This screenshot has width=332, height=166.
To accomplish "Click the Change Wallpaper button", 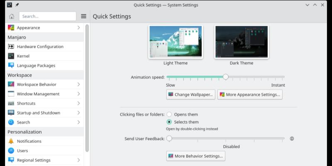I will [190, 95].
